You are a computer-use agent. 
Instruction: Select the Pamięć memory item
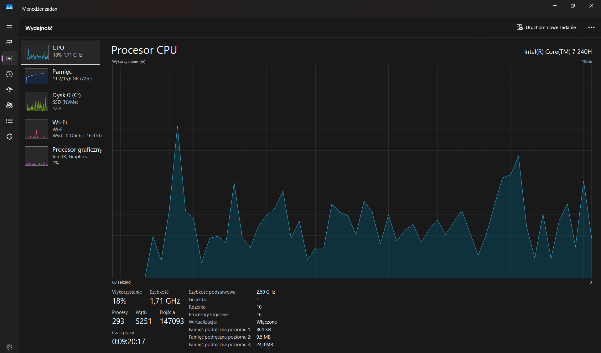60,76
